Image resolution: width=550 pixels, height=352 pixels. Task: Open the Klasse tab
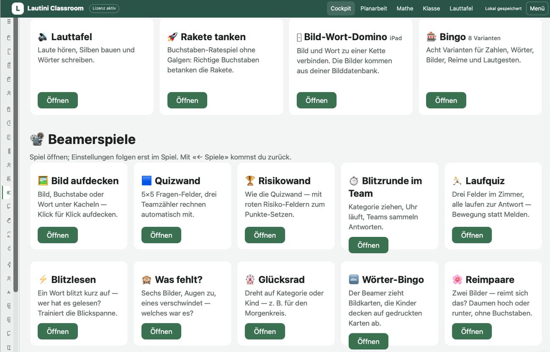tap(431, 8)
